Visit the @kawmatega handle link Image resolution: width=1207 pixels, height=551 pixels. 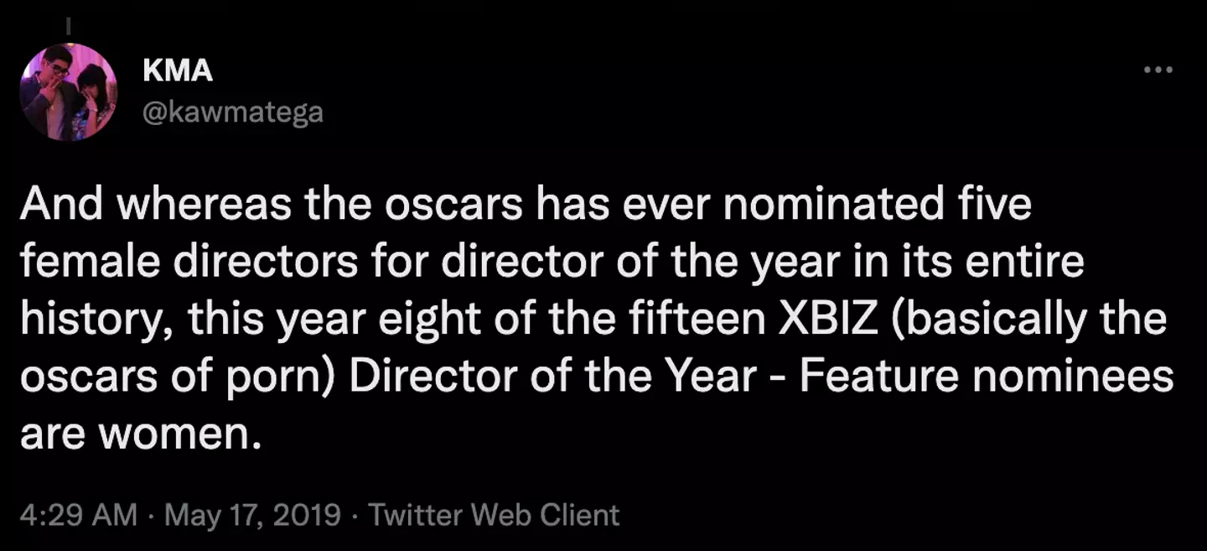[233, 112]
